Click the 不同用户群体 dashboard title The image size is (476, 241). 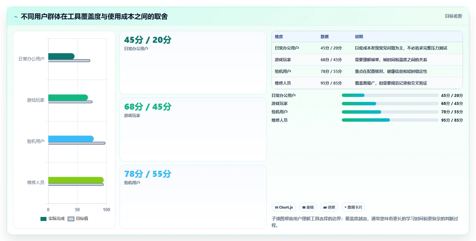click(x=94, y=16)
